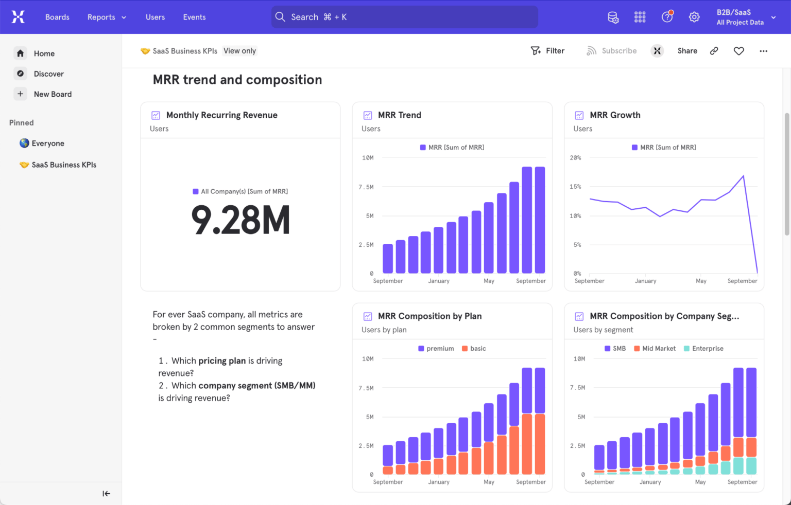Open the data management icon in top bar
The height and width of the screenshot is (505, 791).
click(x=613, y=17)
